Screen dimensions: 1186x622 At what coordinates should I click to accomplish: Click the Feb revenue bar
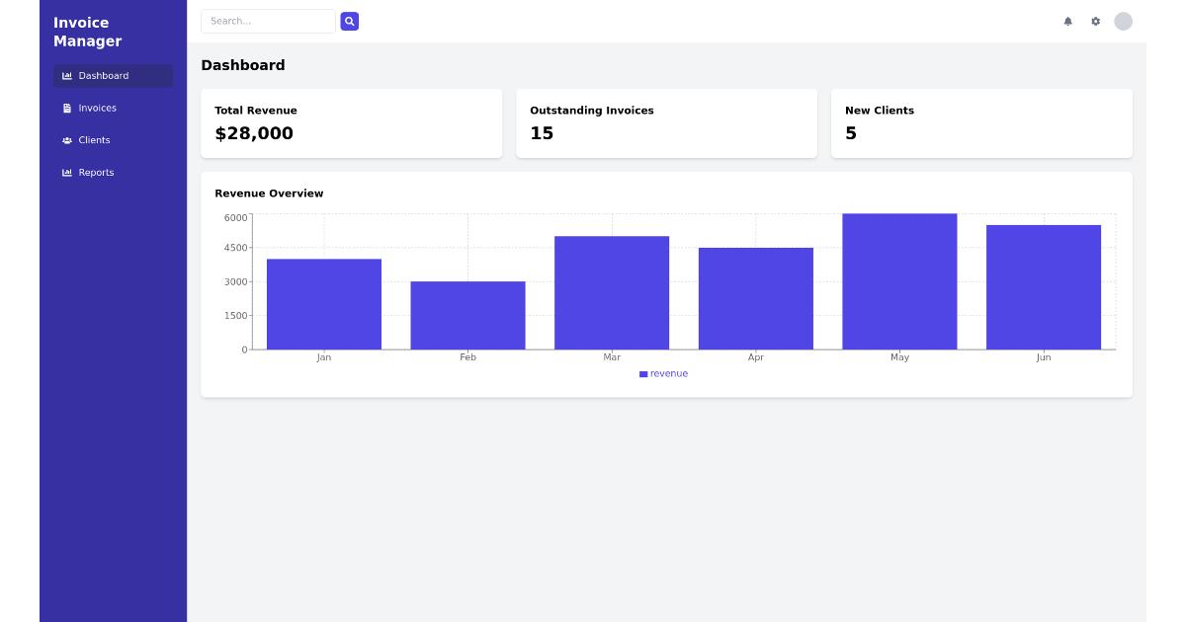click(x=467, y=315)
